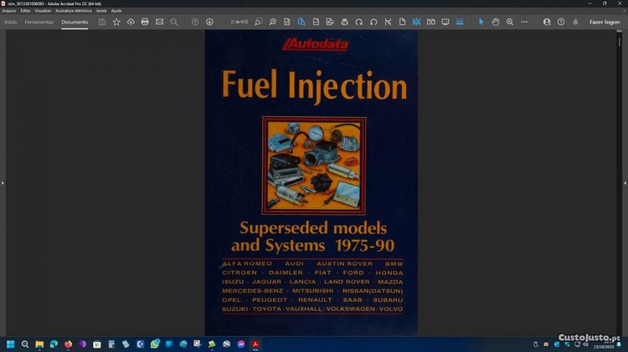The height and width of the screenshot is (352, 628).
Task: Click the Fazer logon button
Action: (604, 22)
